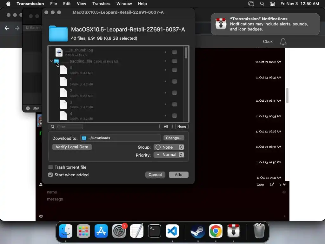Click Add to add the torrent
Image resolution: width=325 pixels, height=244 pixels.
click(178, 175)
